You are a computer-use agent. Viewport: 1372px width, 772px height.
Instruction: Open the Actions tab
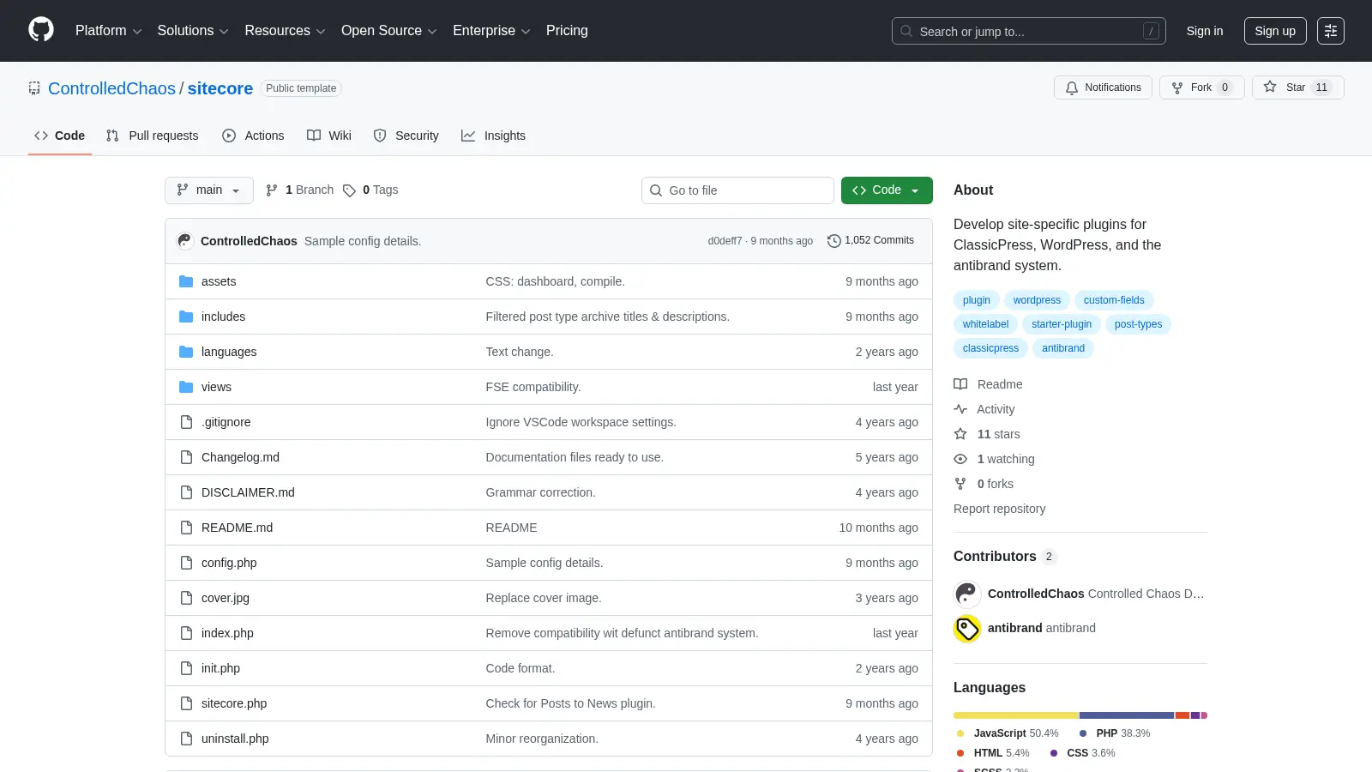coord(253,136)
